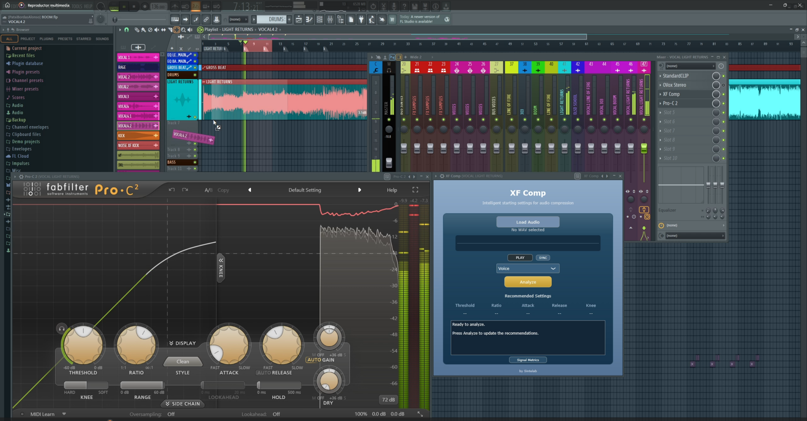Select the SOUNDS browser tab
The height and width of the screenshot is (421, 807).
coord(102,39)
